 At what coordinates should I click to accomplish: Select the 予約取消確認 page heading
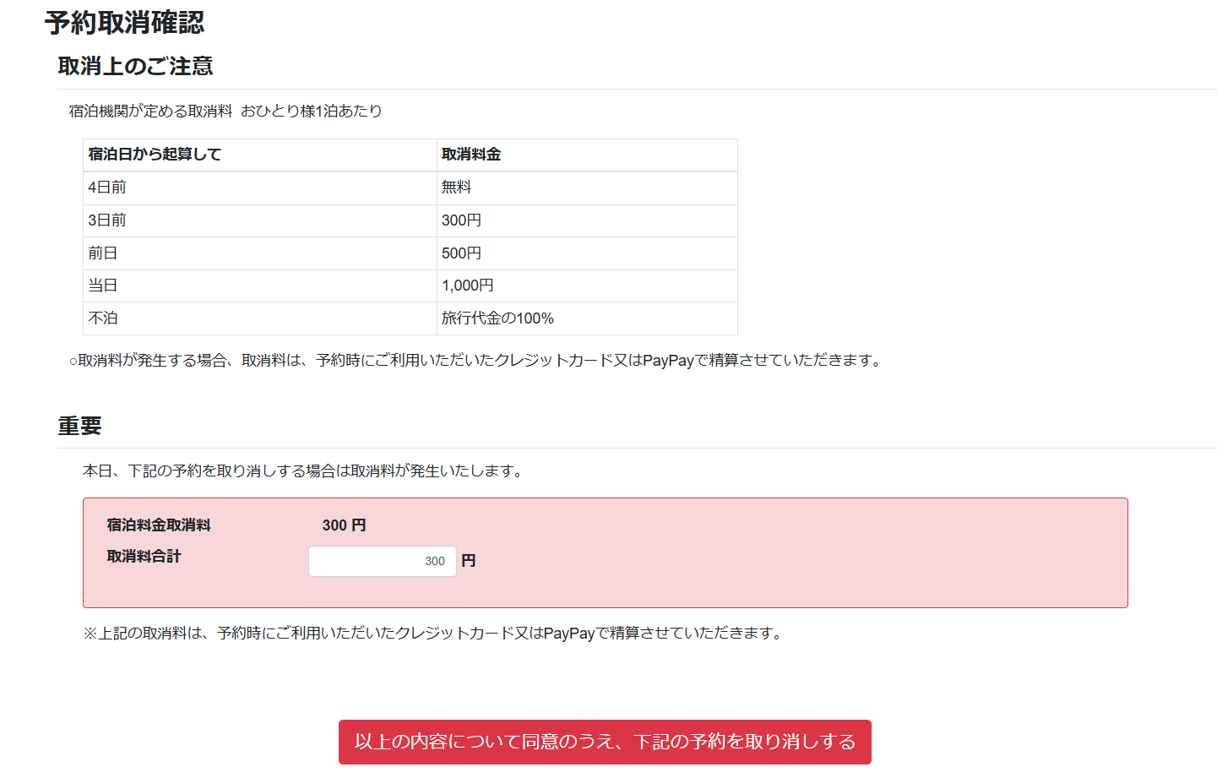coord(125,23)
